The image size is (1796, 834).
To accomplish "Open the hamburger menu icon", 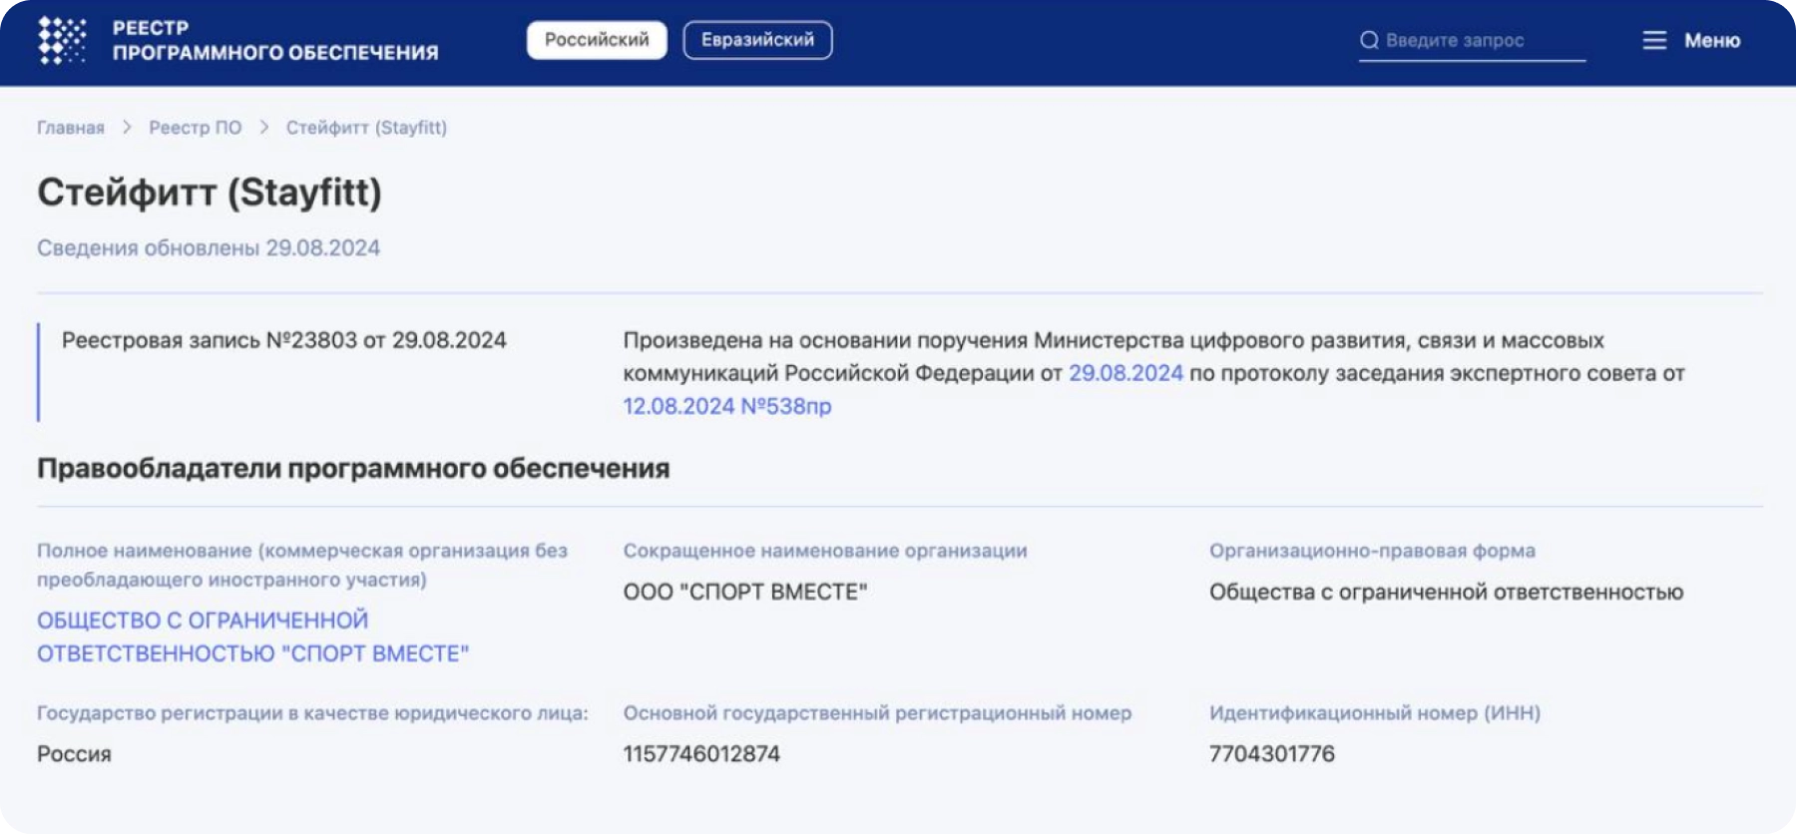I will tap(1654, 40).
